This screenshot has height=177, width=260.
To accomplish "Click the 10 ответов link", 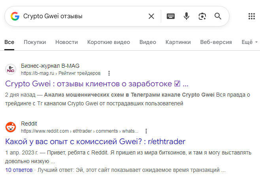I will pos(19,170).
